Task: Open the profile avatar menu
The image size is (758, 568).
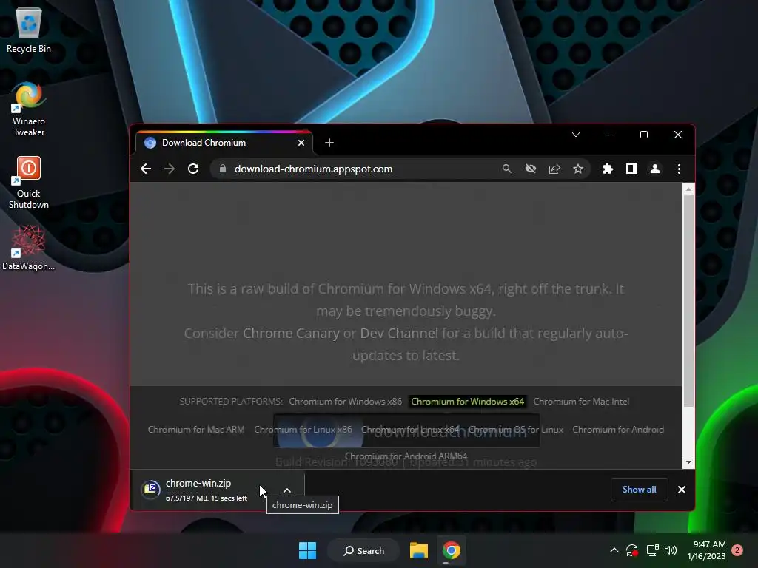Action: [654, 169]
